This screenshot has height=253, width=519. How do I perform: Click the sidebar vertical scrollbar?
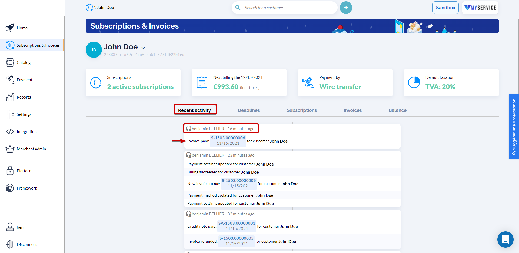pyautogui.click(x=64, y=134)
